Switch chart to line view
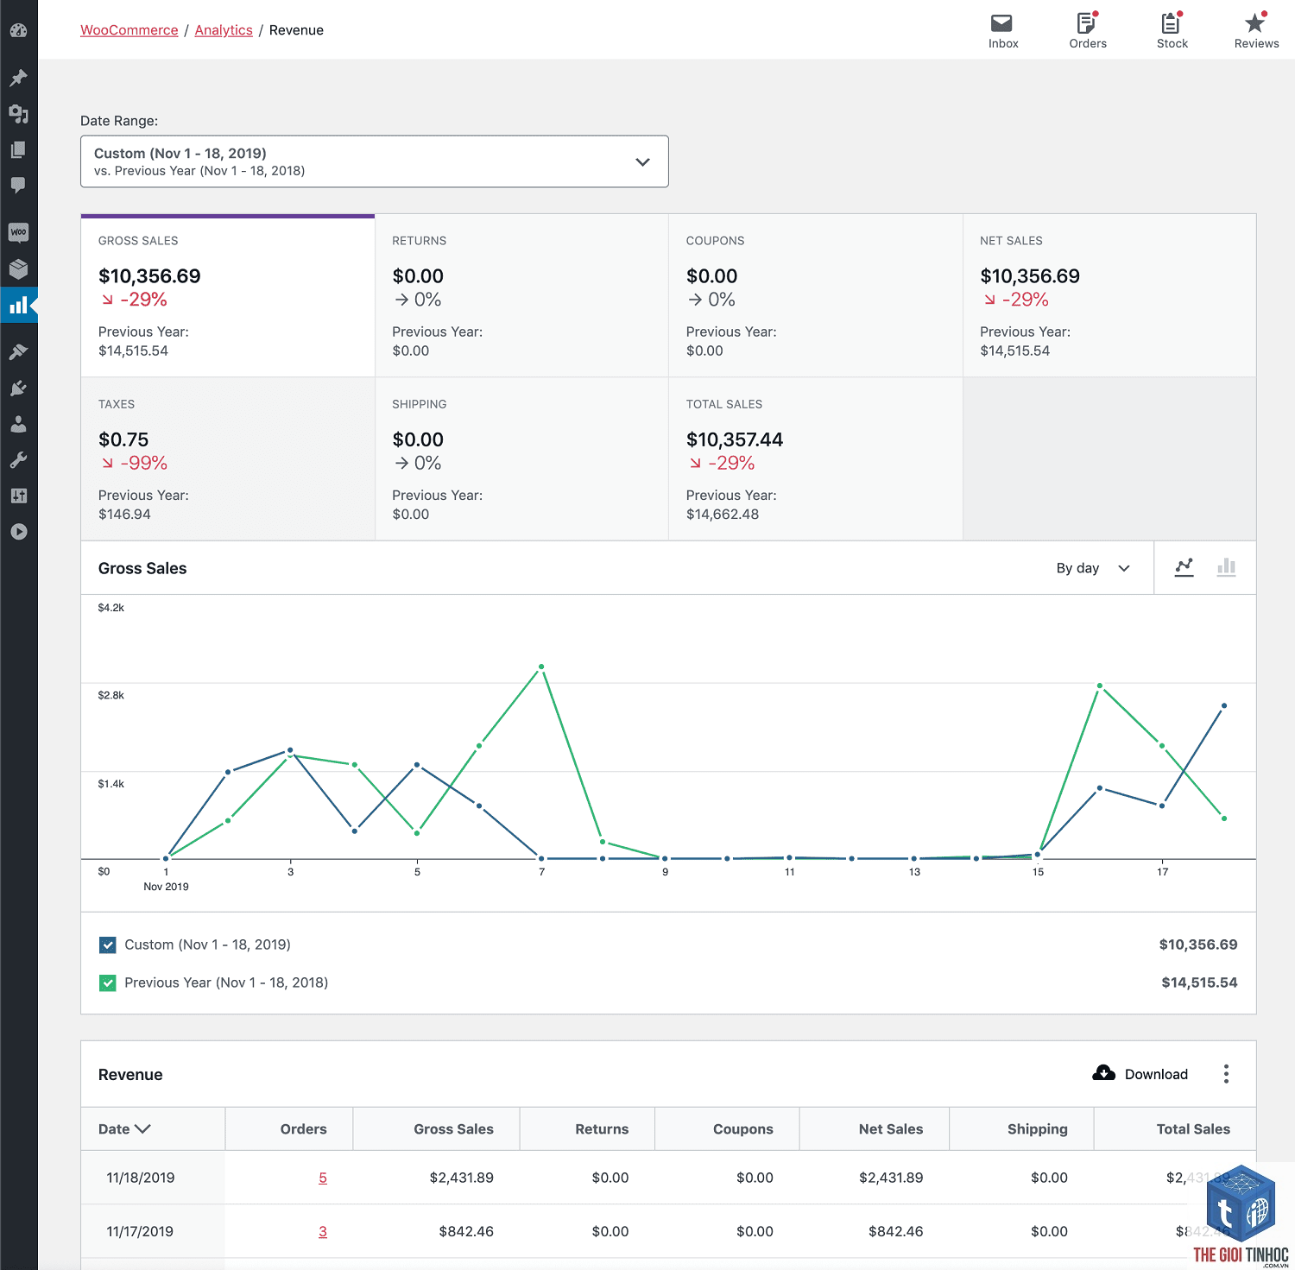The height and width of the screenshot is (1270, 1295). click(1184, 567)
